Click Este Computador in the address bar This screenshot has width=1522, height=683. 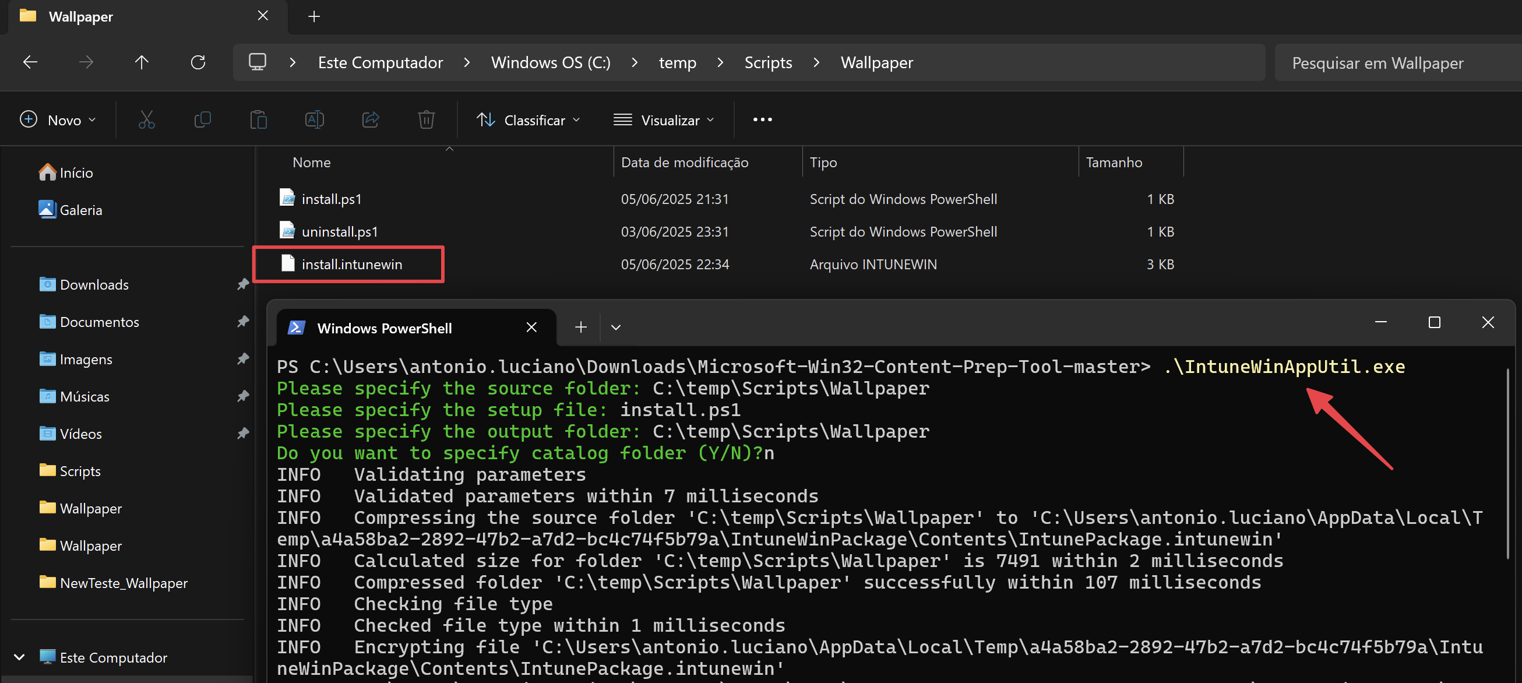(x=380, y=62)
